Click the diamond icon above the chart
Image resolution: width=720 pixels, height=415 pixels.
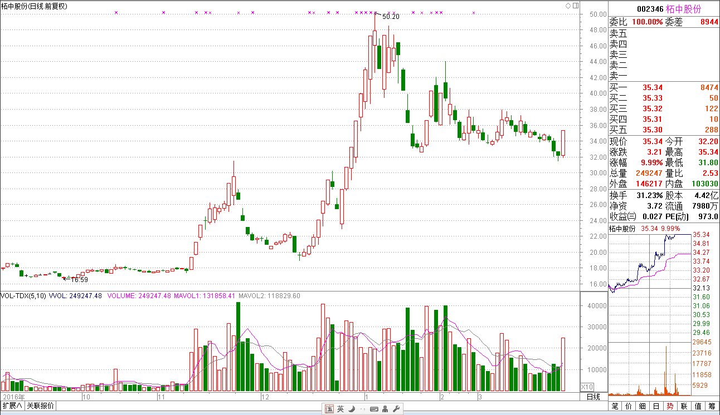[x=568, y=6]
